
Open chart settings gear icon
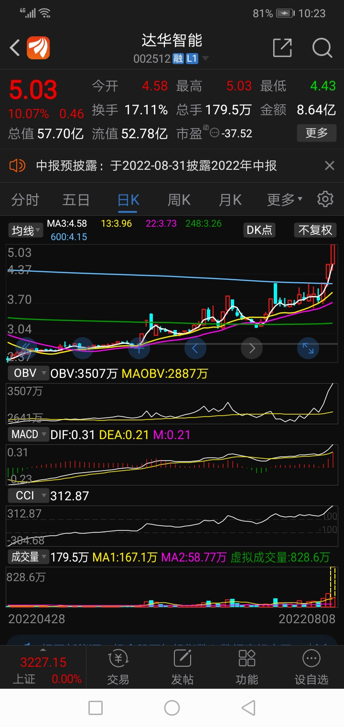point(325,199)
